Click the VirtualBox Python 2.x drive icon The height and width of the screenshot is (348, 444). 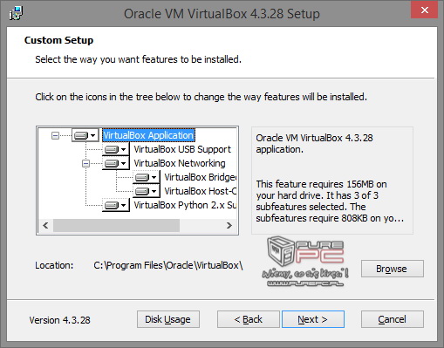[x=116, y=205]
